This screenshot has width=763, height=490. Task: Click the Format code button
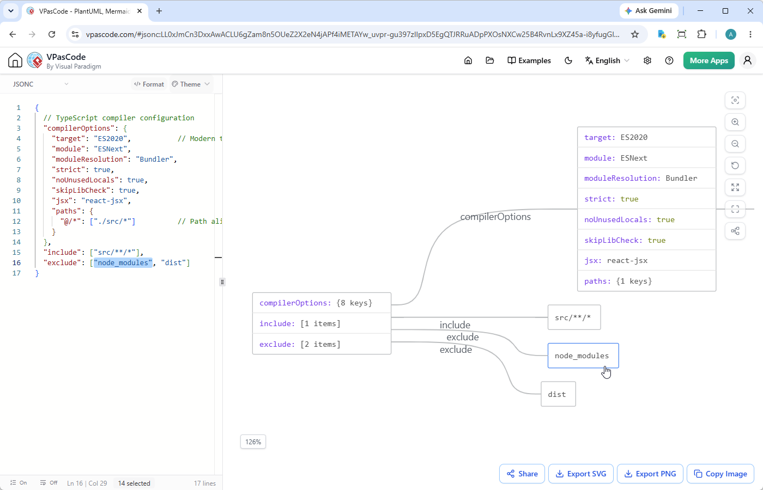[x=149, y=84]
